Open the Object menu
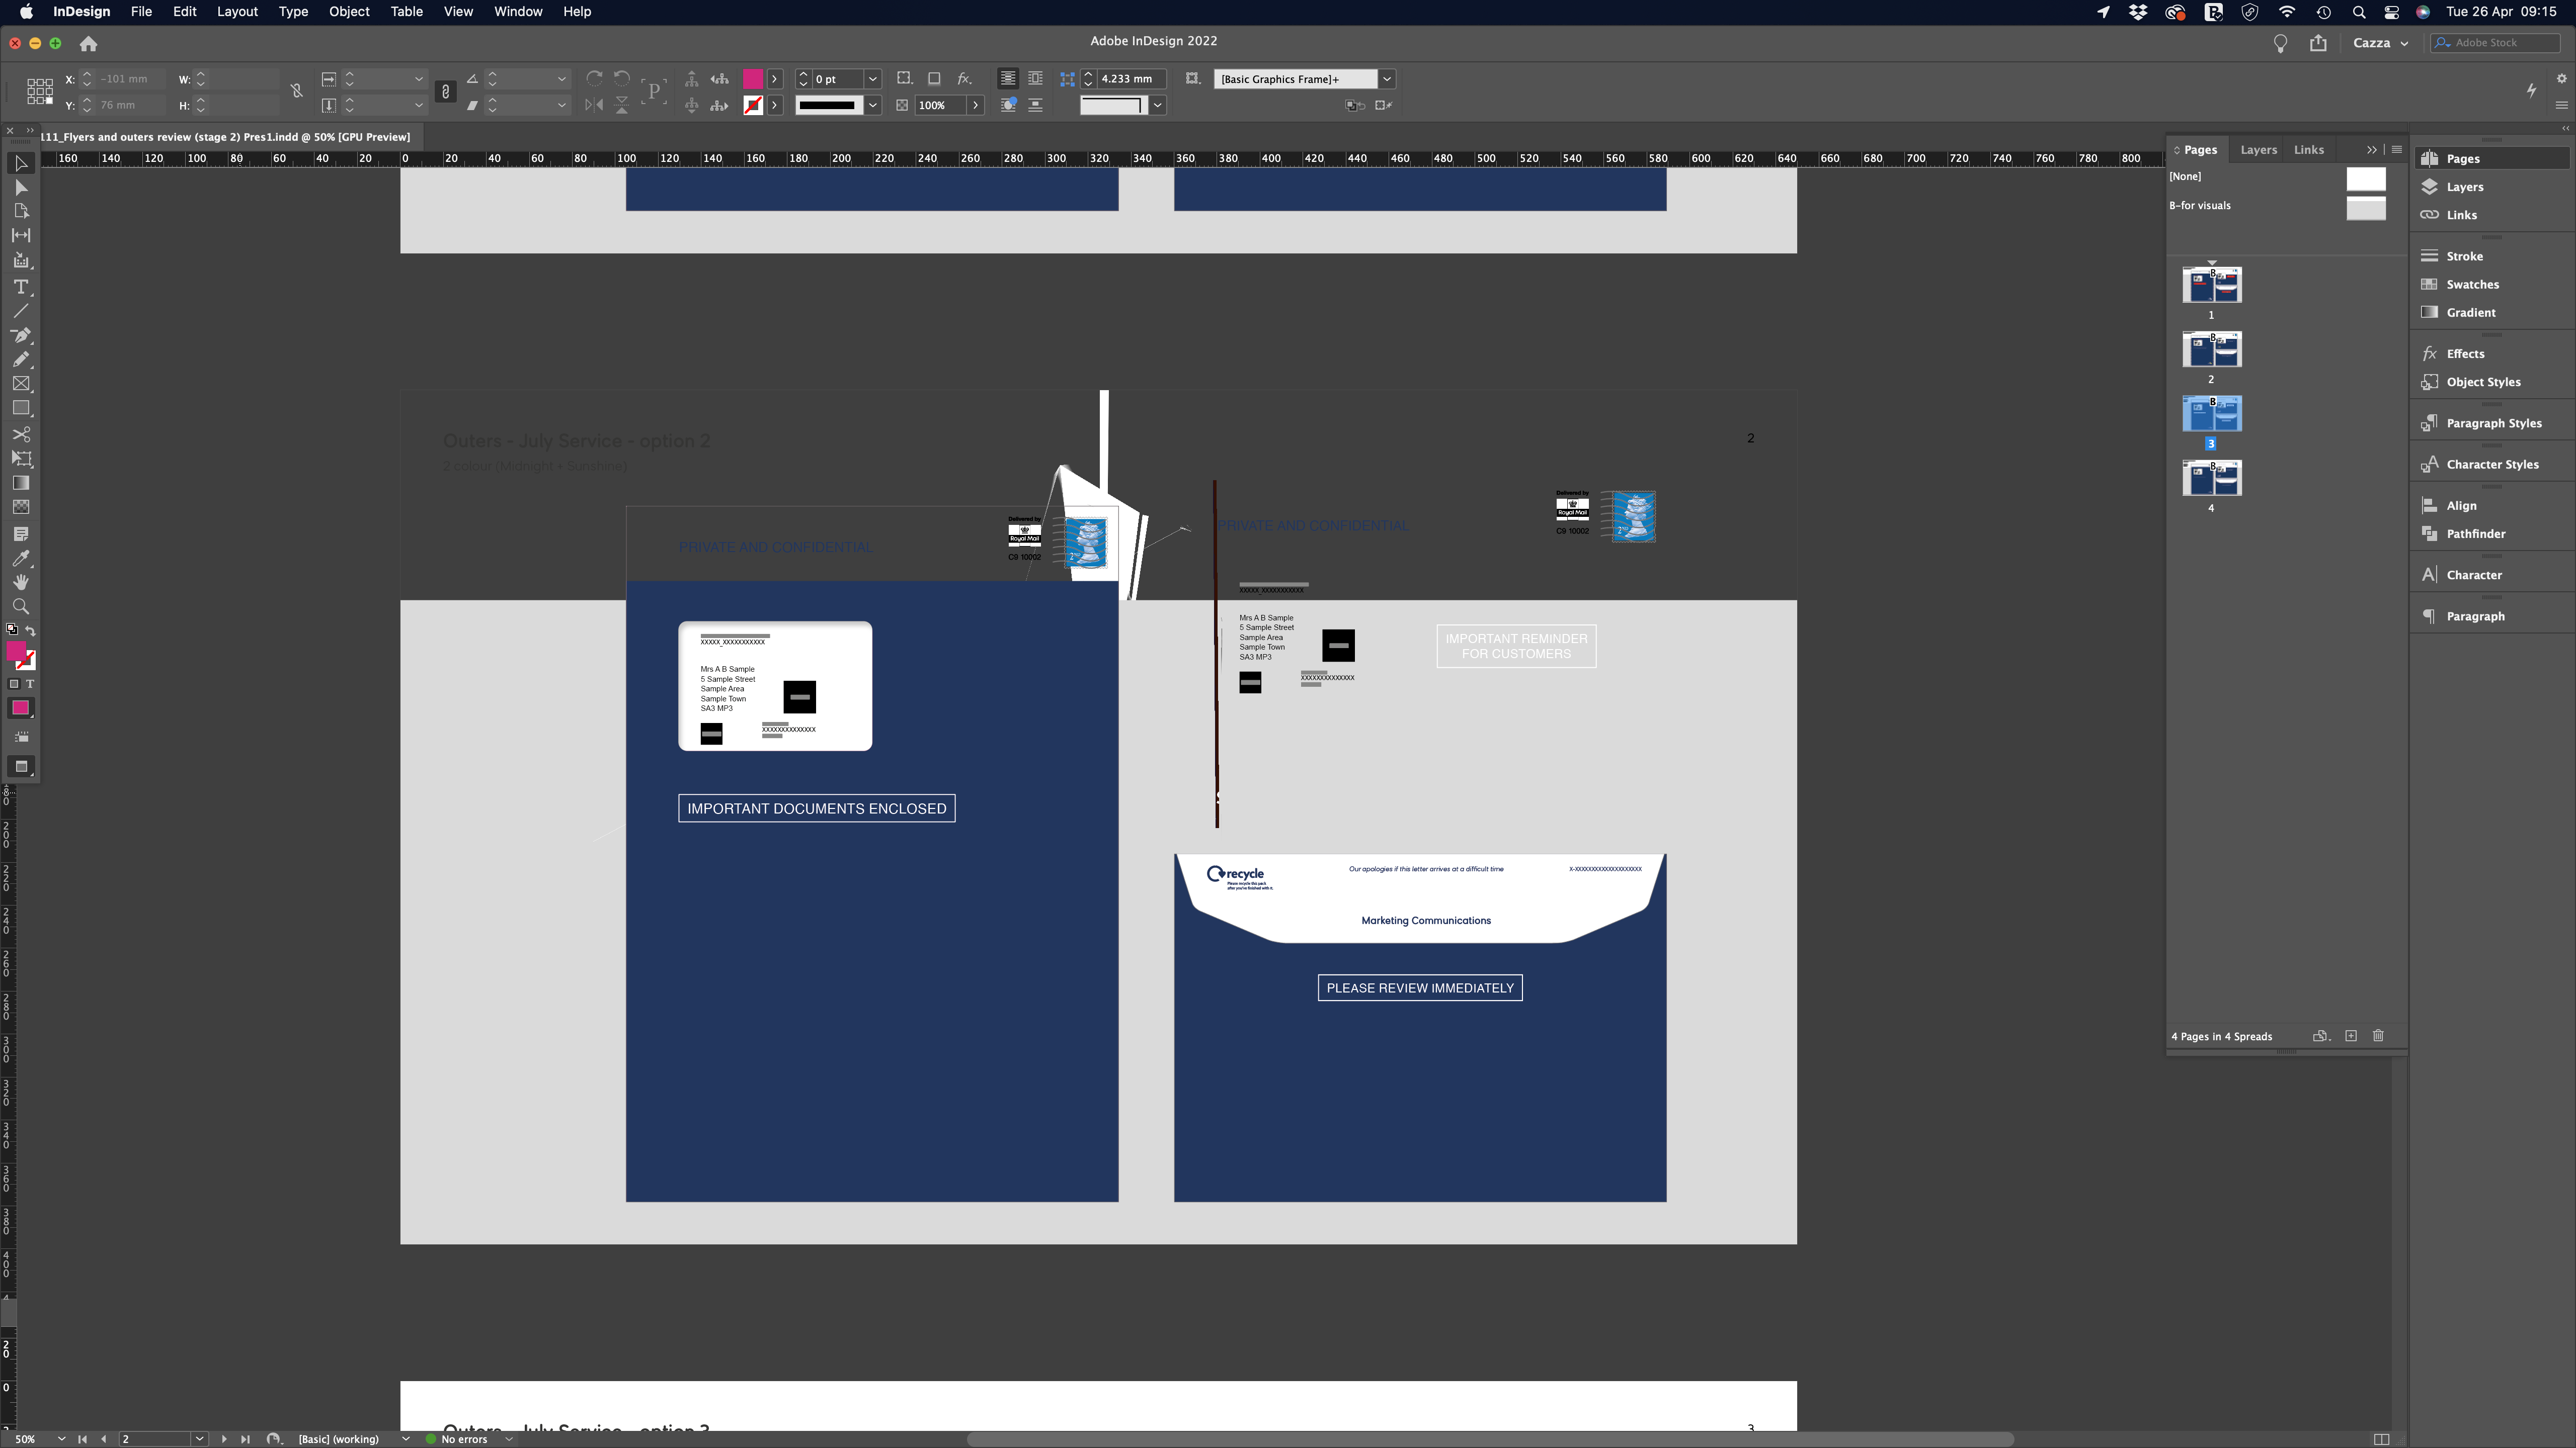Screen dimensions: 2576x1448 348,12
